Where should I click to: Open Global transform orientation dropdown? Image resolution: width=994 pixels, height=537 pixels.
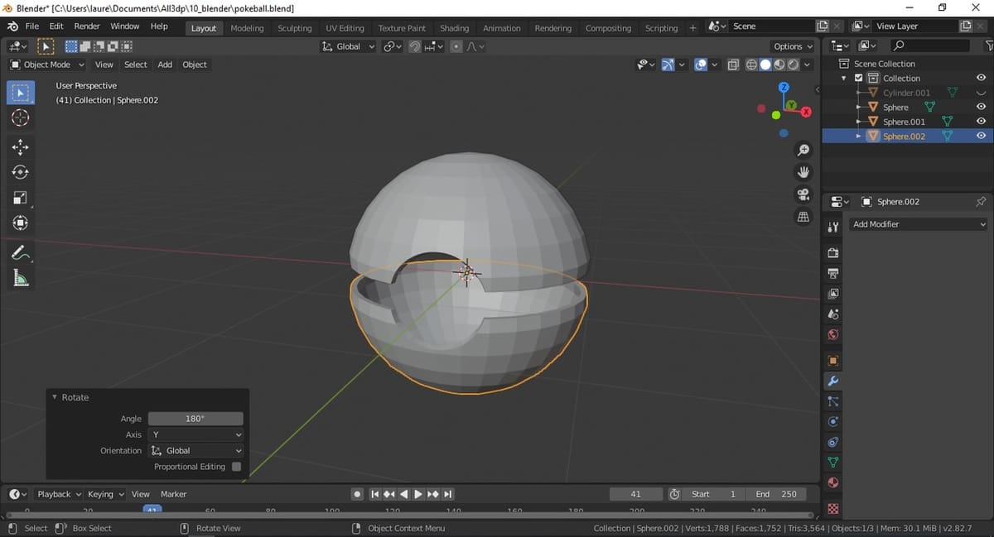pyautogui.click(x=349, y=46)
